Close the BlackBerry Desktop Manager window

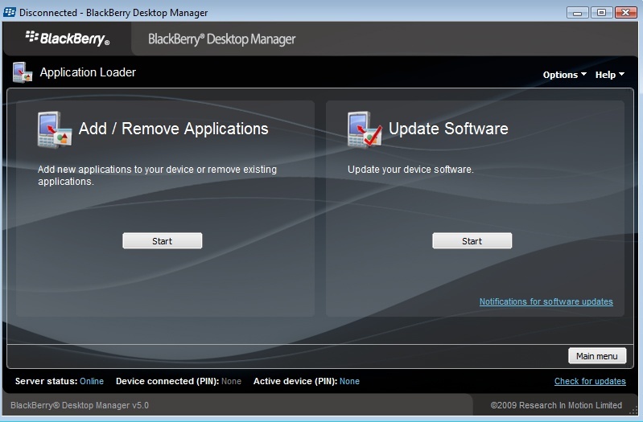[x=625, y=12]
